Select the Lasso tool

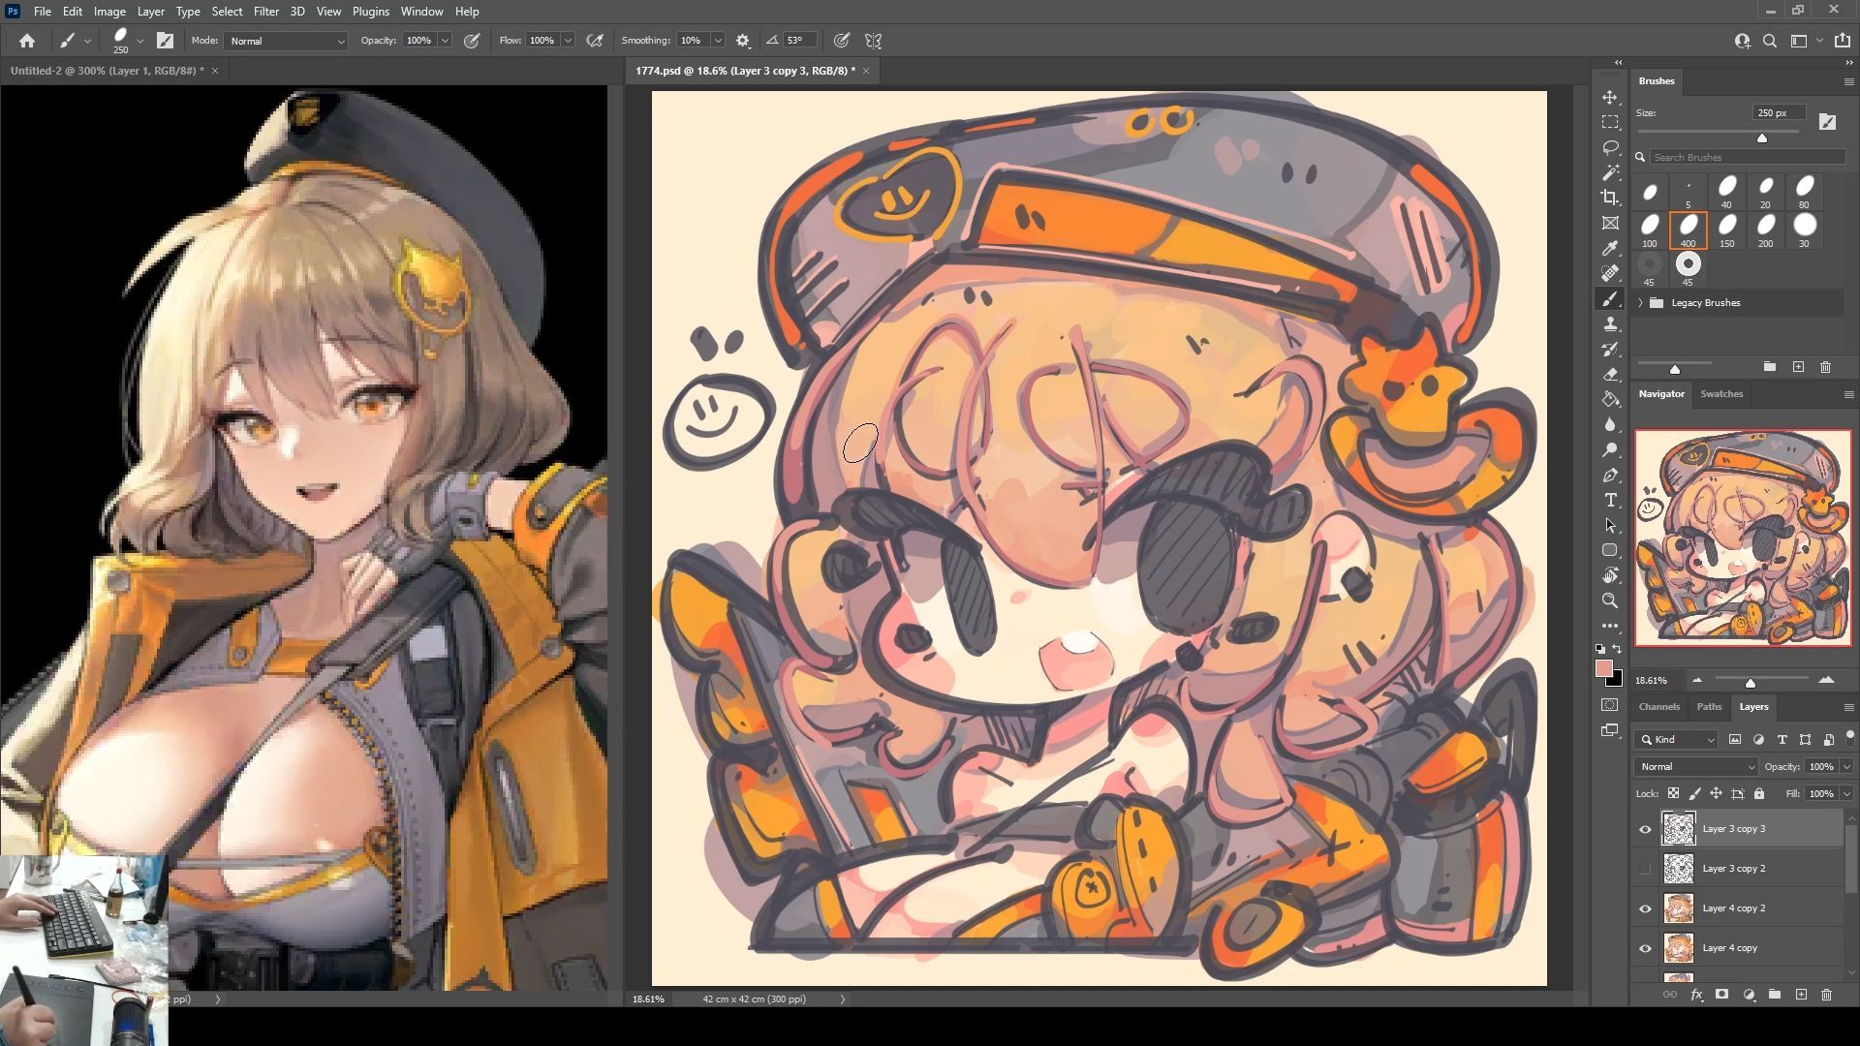tap(1610, 147)
